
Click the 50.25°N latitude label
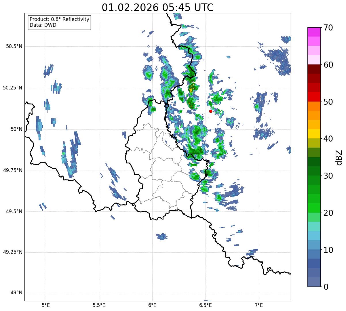click(x=12, y=88)
